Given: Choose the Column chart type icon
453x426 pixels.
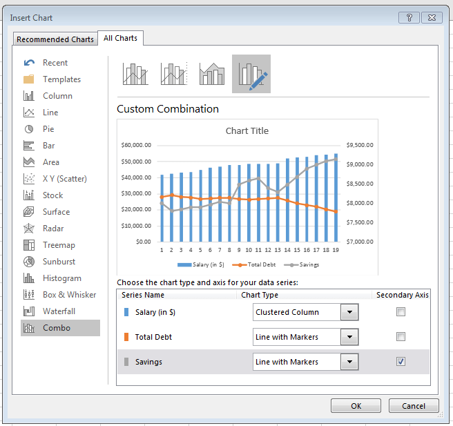Looking at the screenshot, I should coord(29,95).
